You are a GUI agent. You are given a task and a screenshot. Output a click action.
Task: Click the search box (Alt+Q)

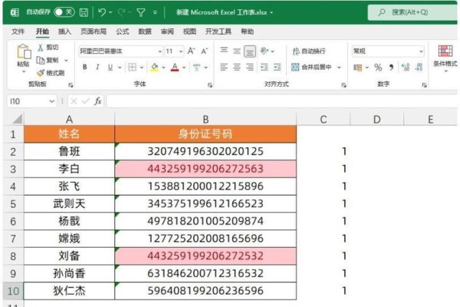tap(412, 12)
